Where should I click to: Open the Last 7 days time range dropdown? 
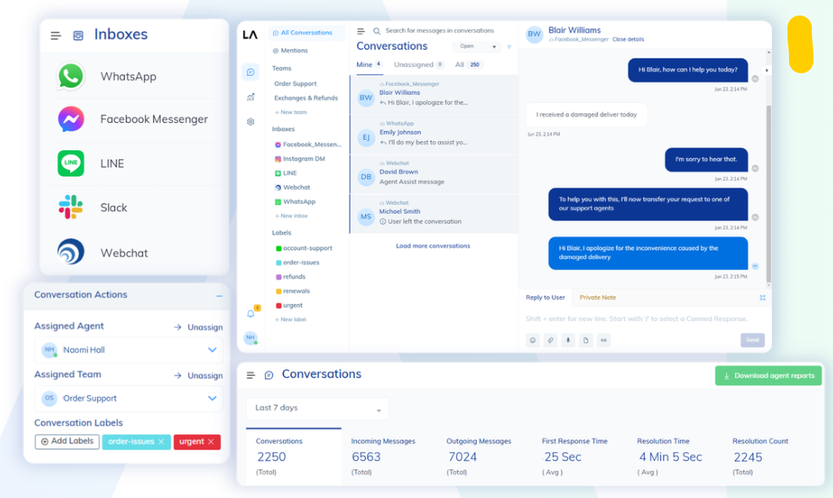coord(316,408)
